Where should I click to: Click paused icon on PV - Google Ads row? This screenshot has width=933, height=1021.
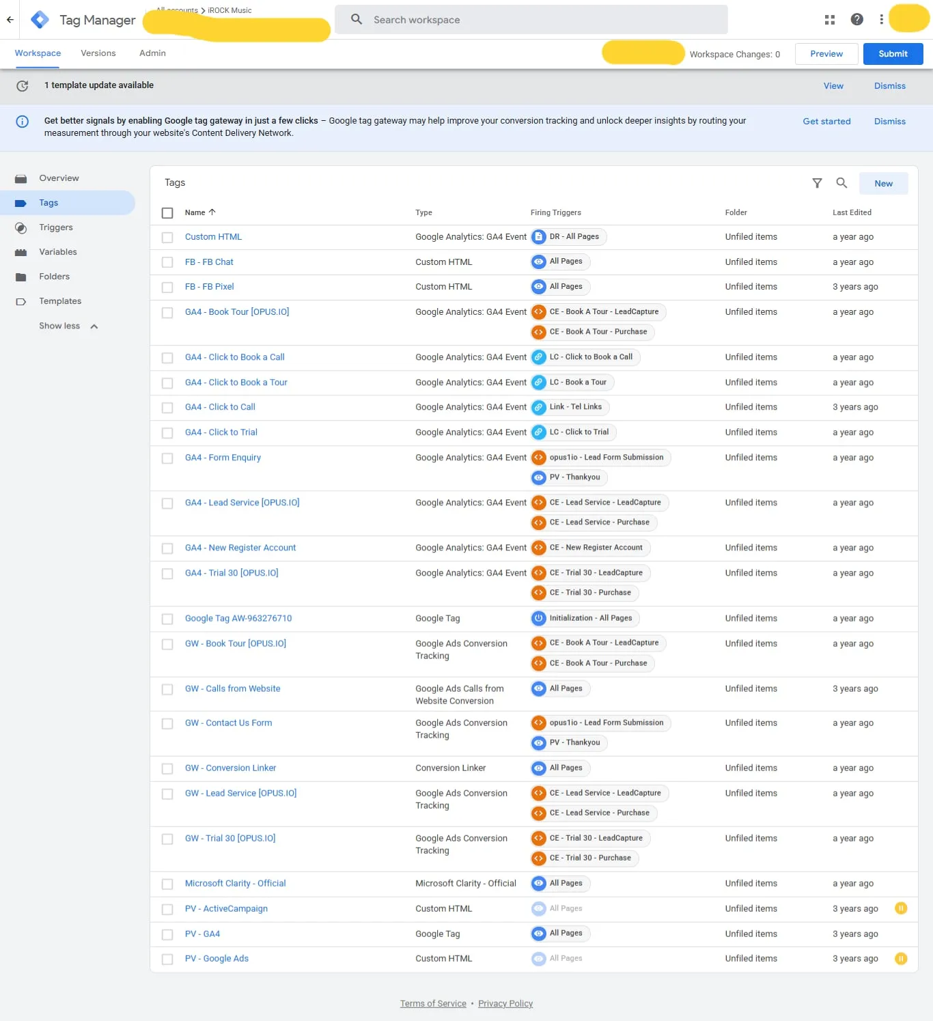pyautogui.click(x=901, y=959)
